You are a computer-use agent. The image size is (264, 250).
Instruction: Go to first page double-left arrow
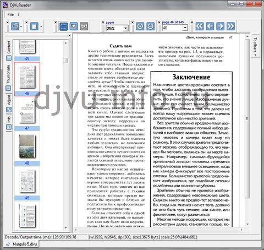point(200,26)
